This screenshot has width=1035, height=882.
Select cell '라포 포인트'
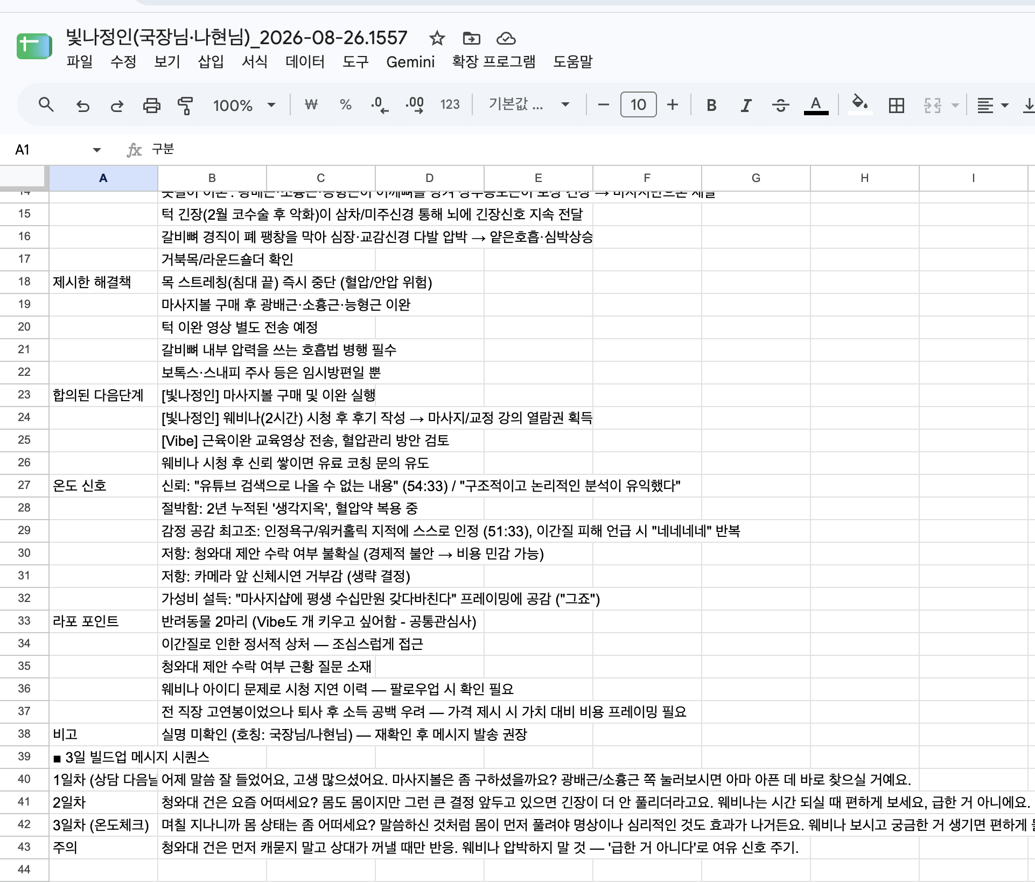pyautogui.click(x=103, y=621)
